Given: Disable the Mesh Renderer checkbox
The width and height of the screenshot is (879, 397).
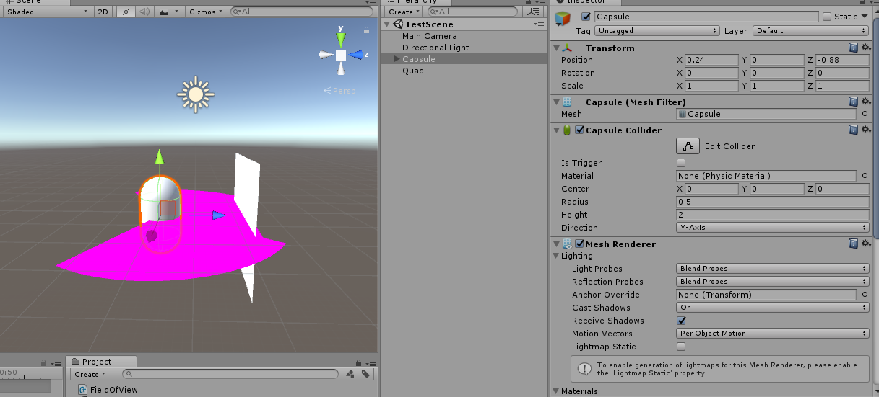Looking at the screenshot, I should tap(579, 244).
